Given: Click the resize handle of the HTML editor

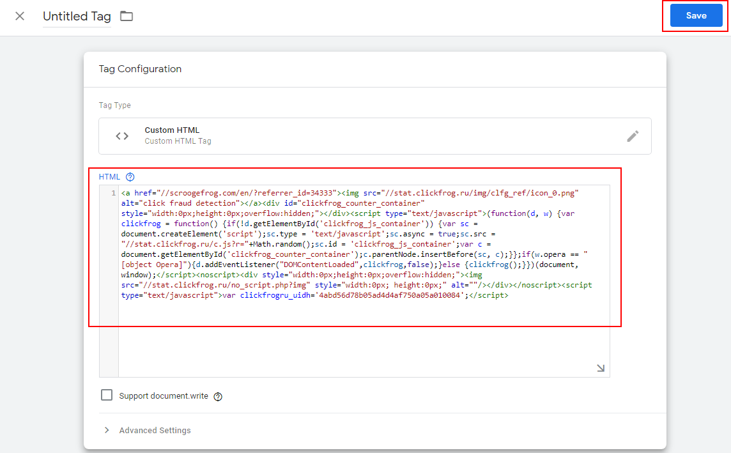Looking at the screenshot, I should tap(601, 368).
